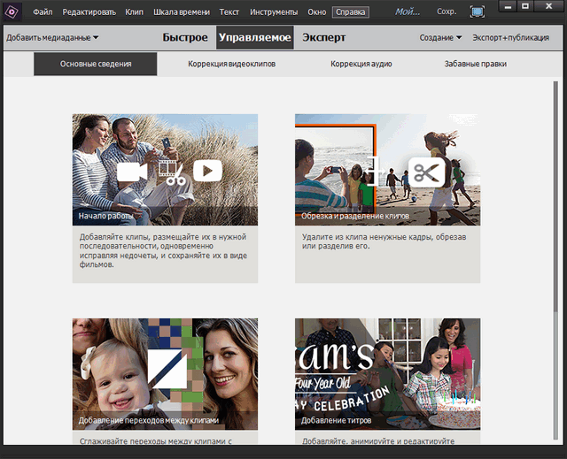This screenshot has width=567, height=459.
Task: Open the Добавление титров tutorial thumbnail
Action: coord(387,373)
